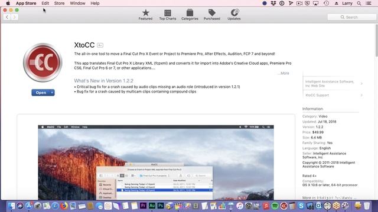Open the XtoCC icon in the Dock
This screenshot has width=378, height=212.
283,206
